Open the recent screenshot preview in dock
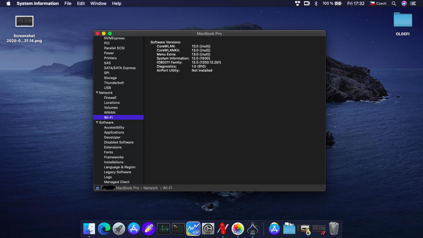 coord(304,230)
